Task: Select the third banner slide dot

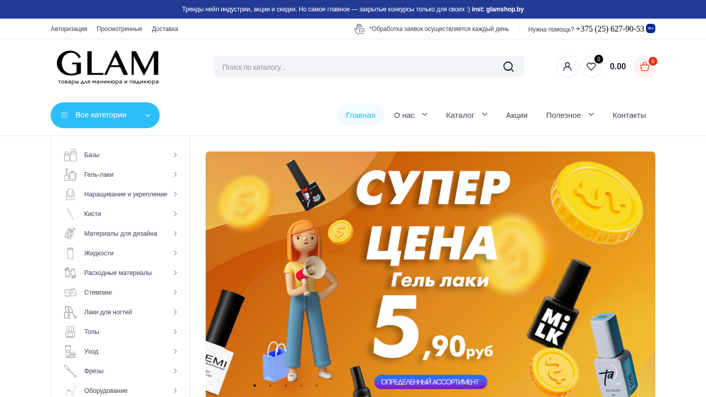Action: pos(286,386)
